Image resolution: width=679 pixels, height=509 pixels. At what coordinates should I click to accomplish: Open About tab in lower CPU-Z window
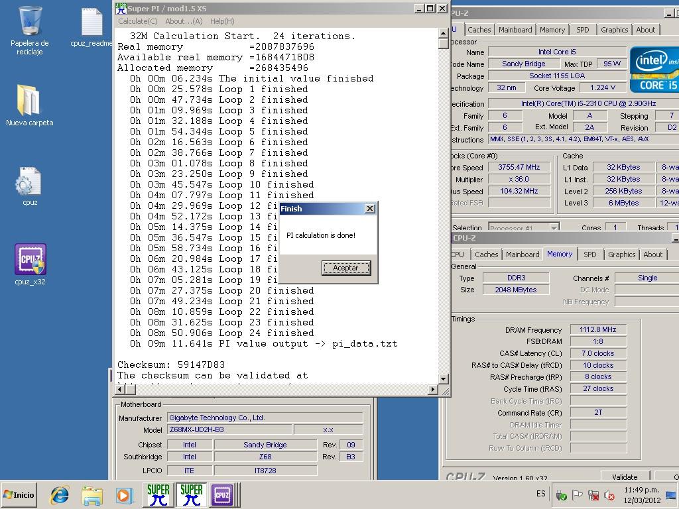pos(652,254)
